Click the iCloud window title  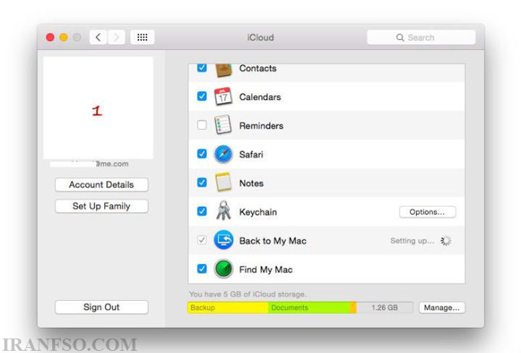point(260,38)
